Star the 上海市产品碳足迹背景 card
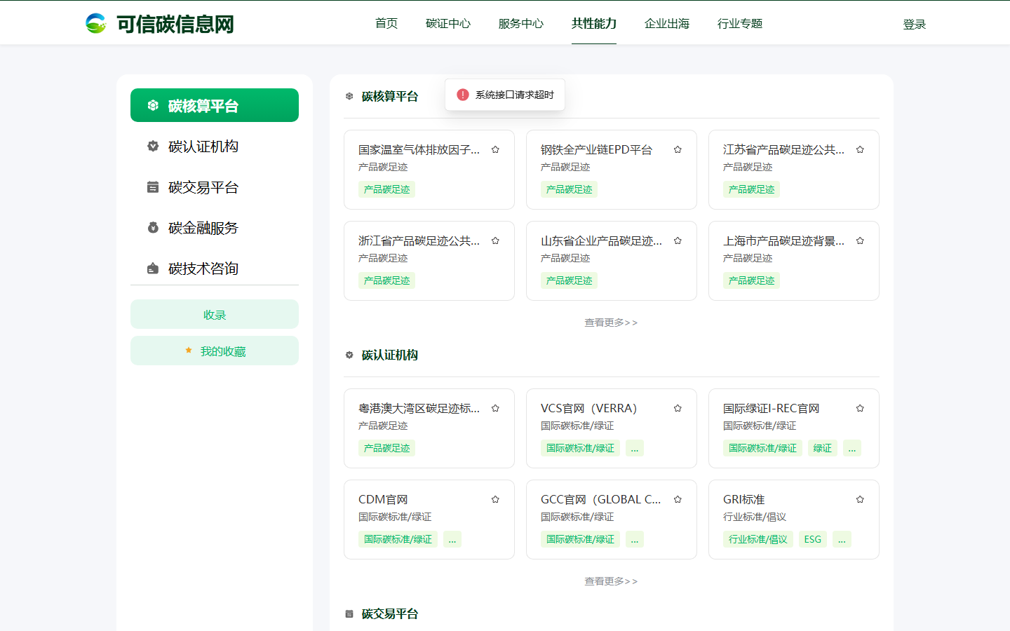 (x=860, y=240)
